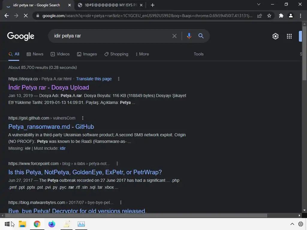The height and width of the screenshot is (230, 307).
Task: Click the vertical scrollbar thumb
Action: point(304,53)
